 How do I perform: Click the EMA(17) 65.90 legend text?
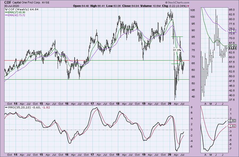point(16,12)
